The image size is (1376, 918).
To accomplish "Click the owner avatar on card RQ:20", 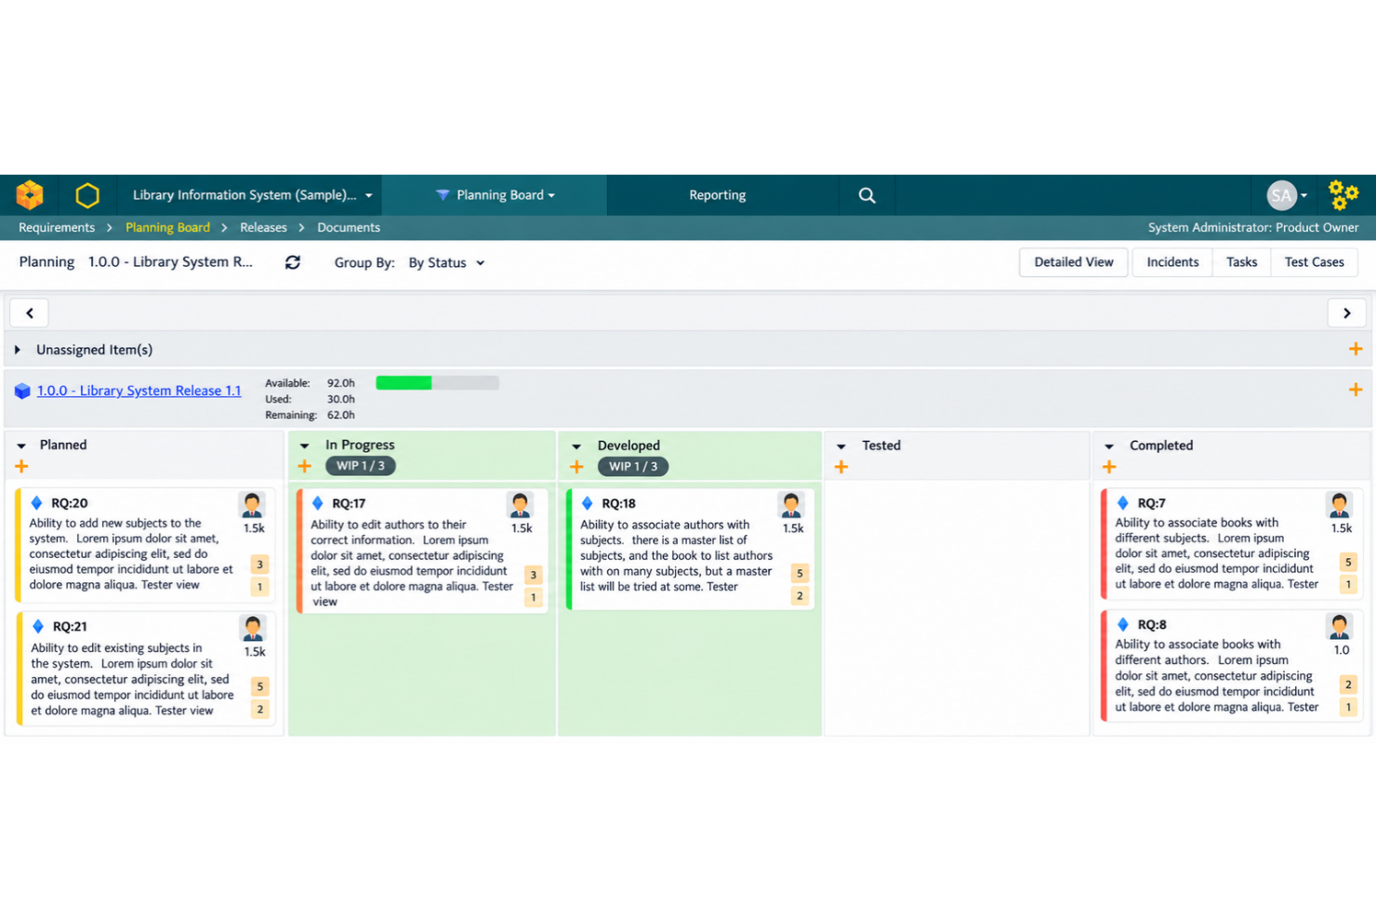I will (x=252, y=505).
